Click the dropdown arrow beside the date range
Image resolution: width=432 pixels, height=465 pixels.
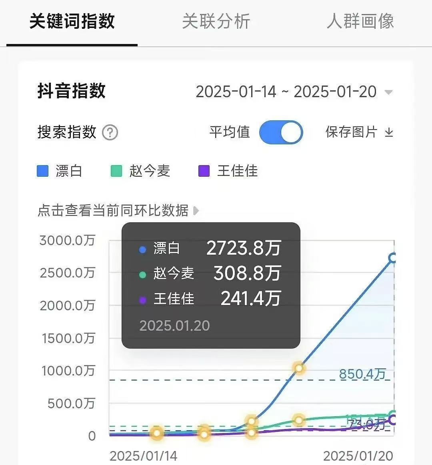[x=388, y=92]
